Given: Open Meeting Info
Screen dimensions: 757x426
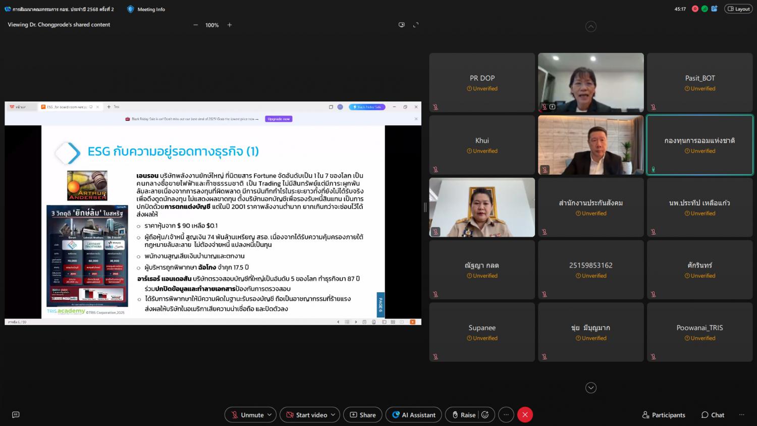Looking at the screenshot, I should (x=146, y=9).
